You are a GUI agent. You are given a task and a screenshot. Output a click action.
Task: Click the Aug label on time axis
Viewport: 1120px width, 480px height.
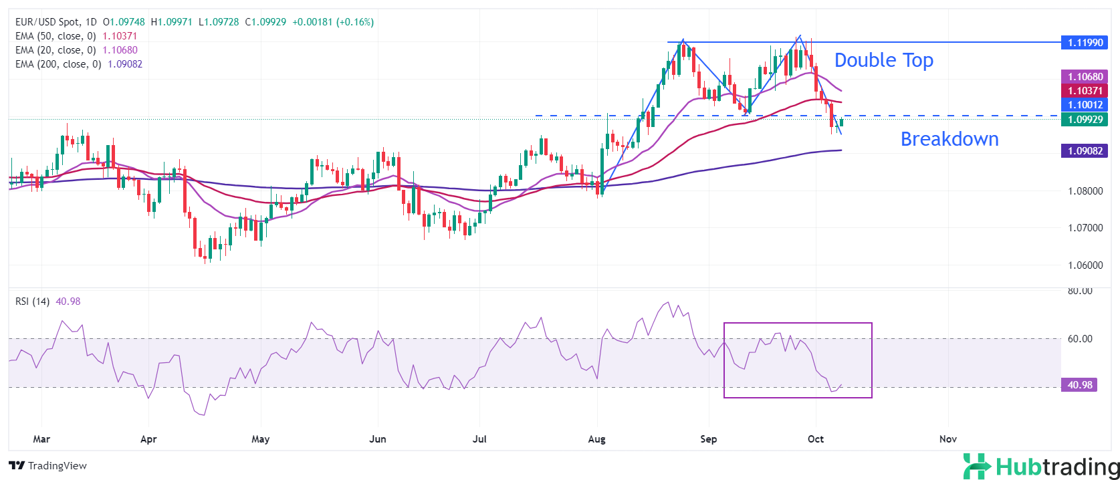(596, 439)
